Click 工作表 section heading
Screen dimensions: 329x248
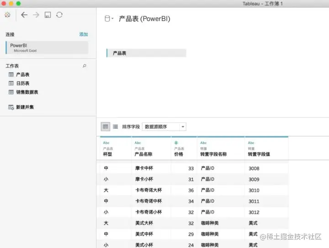[x=12, y=66]
